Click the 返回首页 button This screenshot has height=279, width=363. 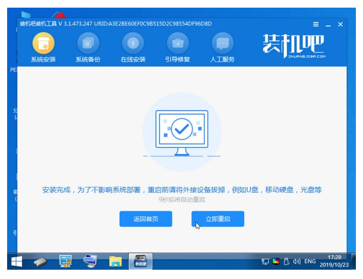[146, 219]
